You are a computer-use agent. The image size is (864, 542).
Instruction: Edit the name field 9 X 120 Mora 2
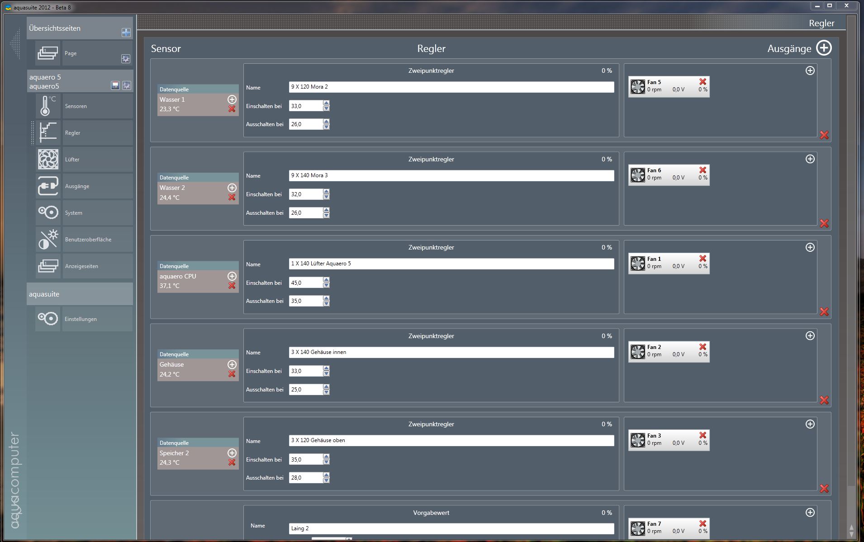click(x=451, y=87)
